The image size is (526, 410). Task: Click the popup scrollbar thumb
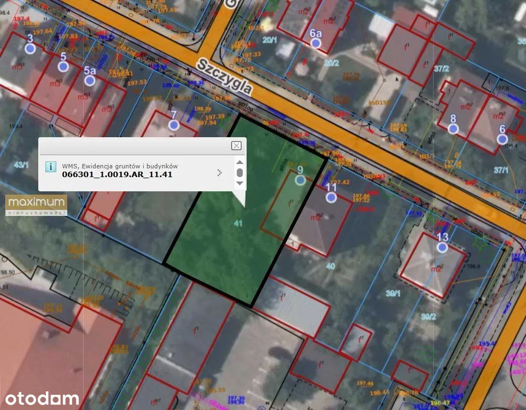(239, 173)
